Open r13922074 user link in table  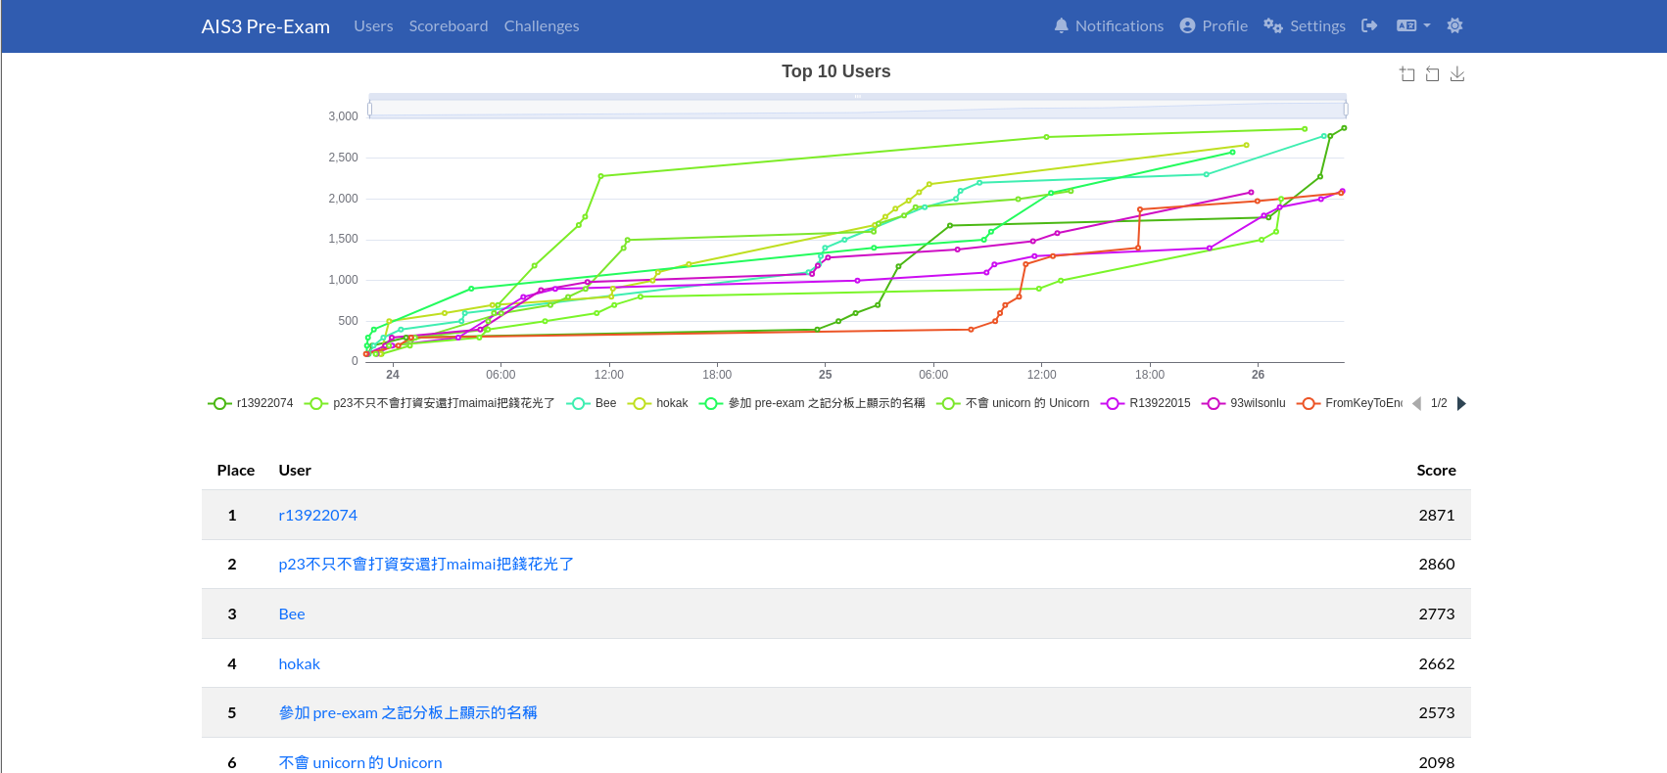coord(317,515)
